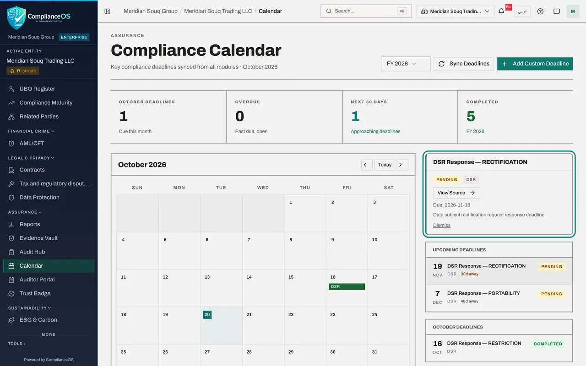This screenshot has height=366, width=586.
Task: Collapse the Assurance sidebar section
Action: (25, 212)
